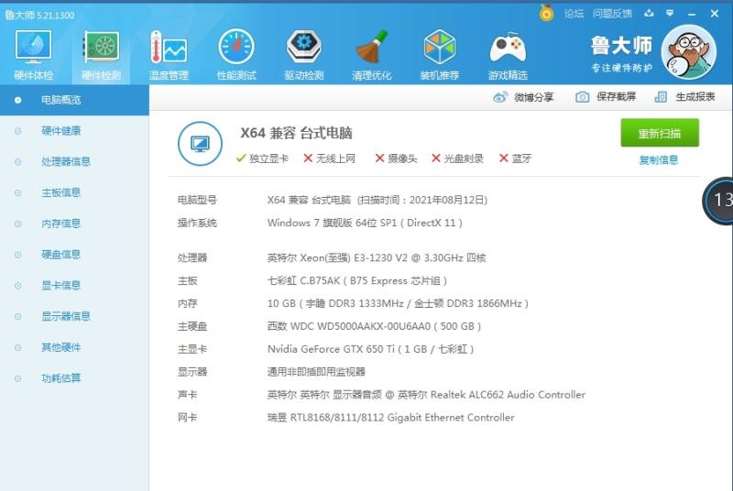
Task: Click motherboard value 七彩虹 C.B75AK
Action: [x=357, y=281]
